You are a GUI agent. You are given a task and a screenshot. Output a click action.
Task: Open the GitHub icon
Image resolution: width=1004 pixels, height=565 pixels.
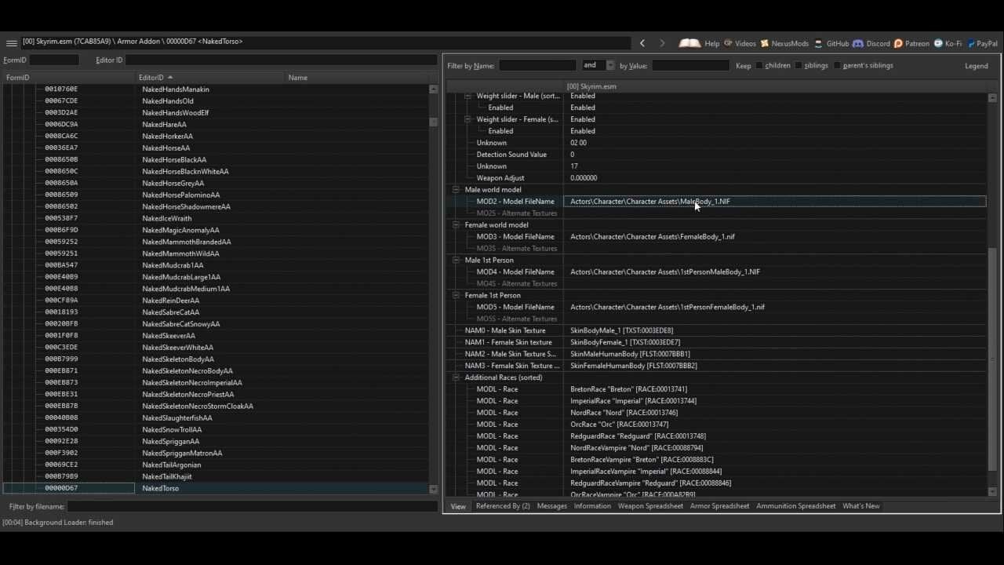tap(819, 43)
